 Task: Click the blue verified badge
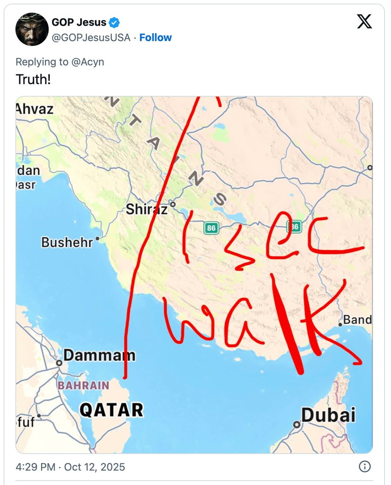coord(115,23)
